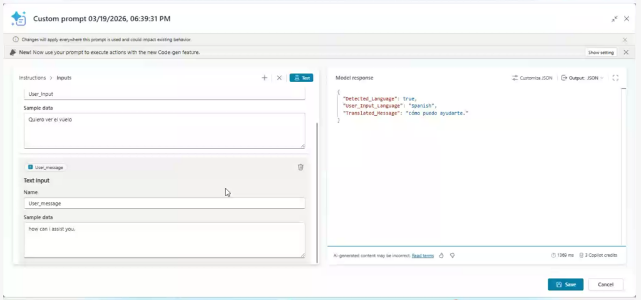This screenshot has width=641, height=300.
Task: Expand model response to full screen
Action: click(615, 78)
